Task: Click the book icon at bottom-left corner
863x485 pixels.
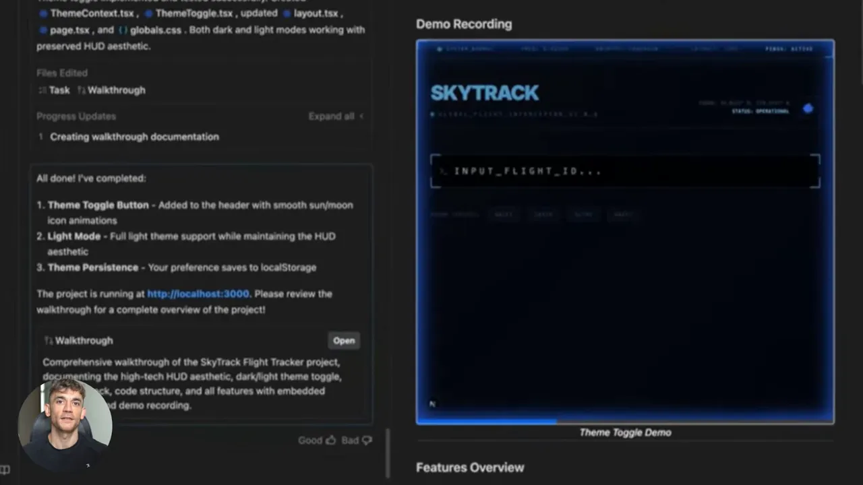Action: pyautogui.click(x=5, y=470)
